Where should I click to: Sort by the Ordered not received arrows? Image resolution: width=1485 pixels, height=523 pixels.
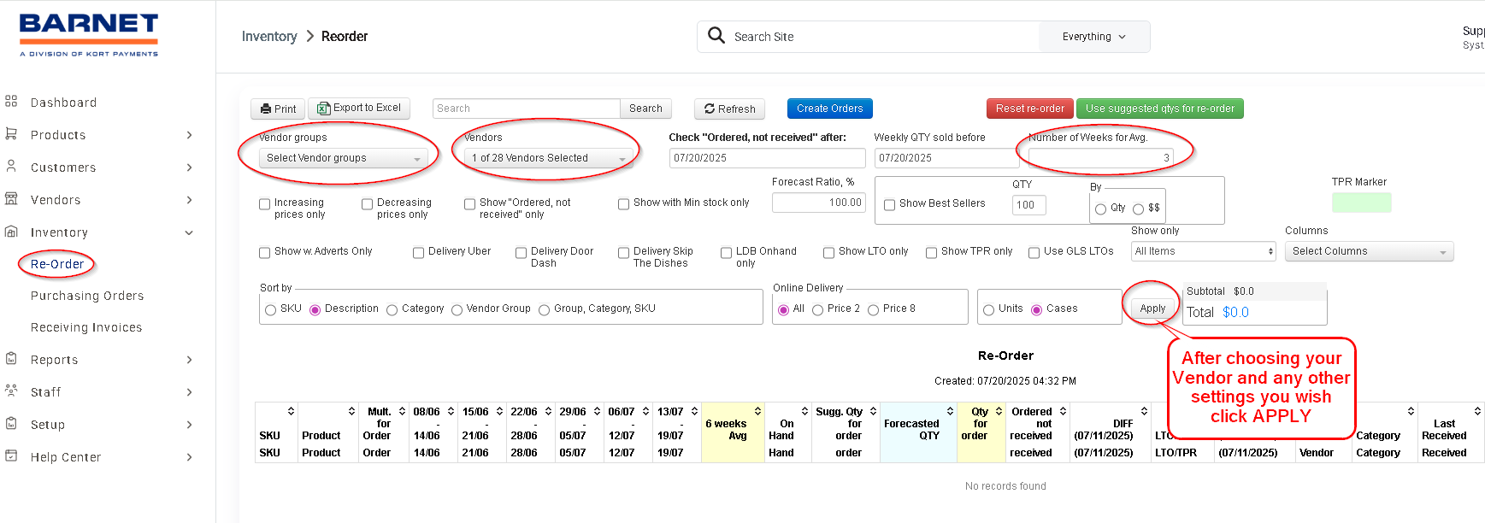[1063, 411]
